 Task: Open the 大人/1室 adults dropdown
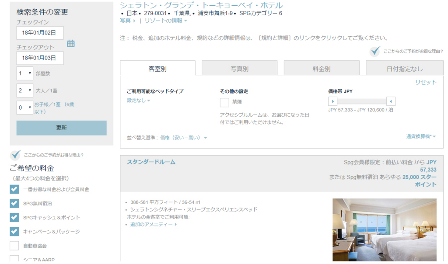pyautogui.click(x=25, y=90)
